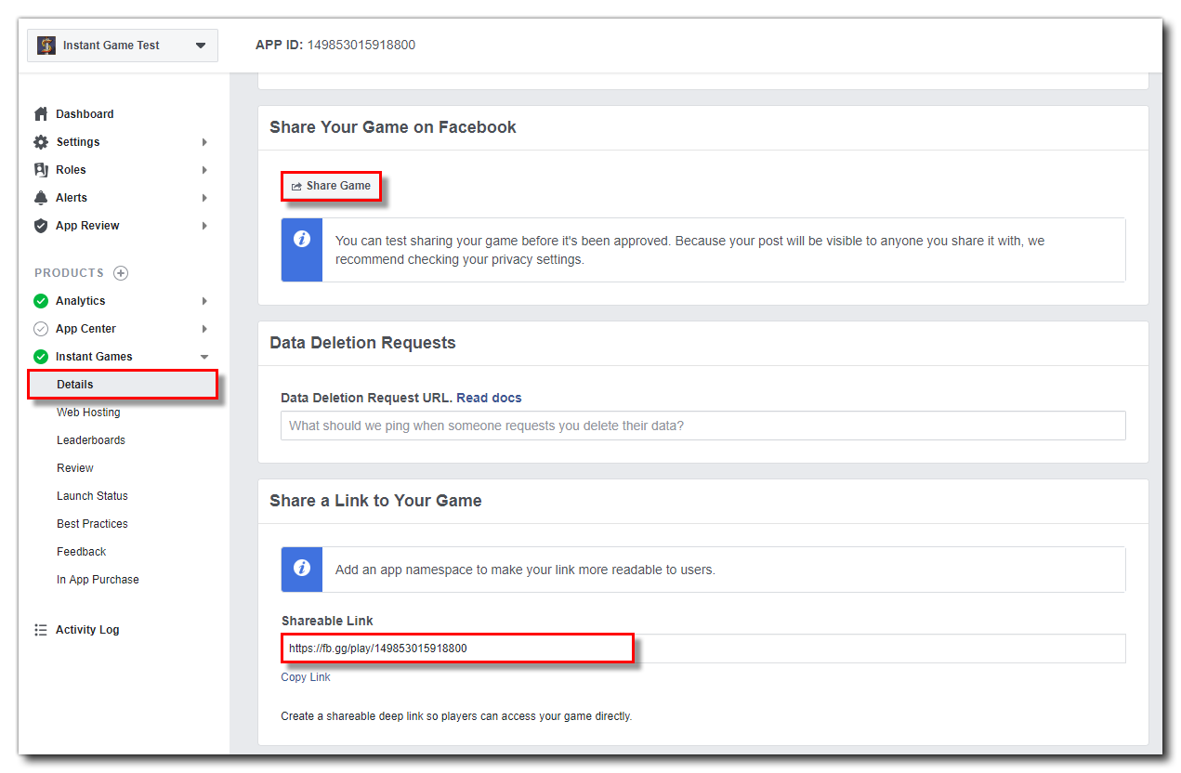
Task: Click the Dashboard home icon
Action: point(40,114)
